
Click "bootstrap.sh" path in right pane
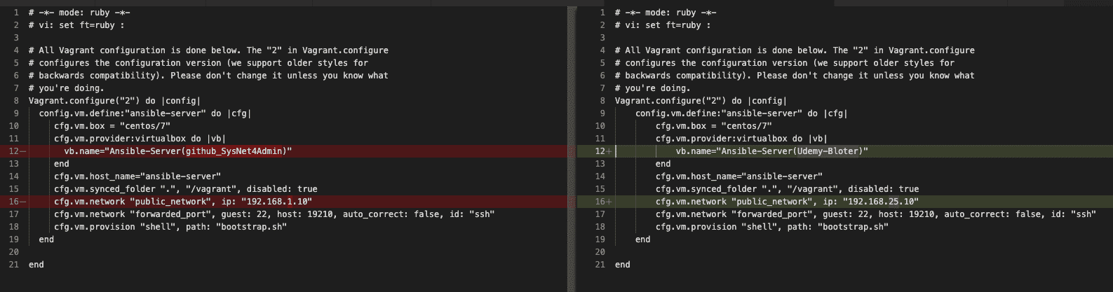coord(854,227)
